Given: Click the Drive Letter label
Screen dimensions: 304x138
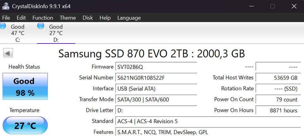Looking at the screenshot, I should (100, 110).
